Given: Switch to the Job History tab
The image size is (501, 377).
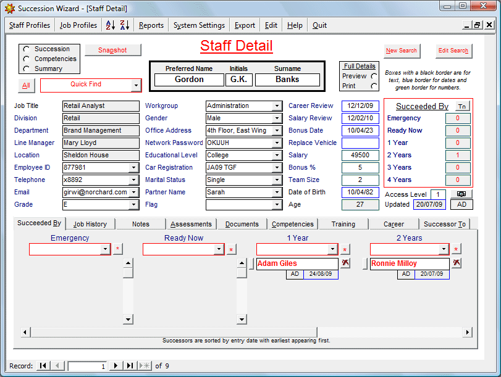Looking at the screenshot, I should [90, 224].
